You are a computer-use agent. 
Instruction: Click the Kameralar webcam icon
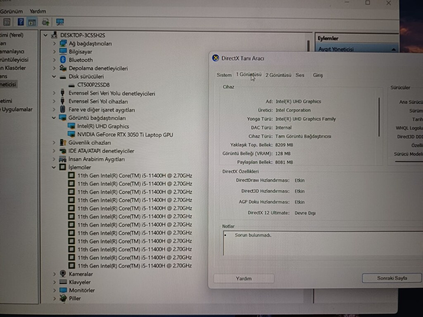click(63, 274)
